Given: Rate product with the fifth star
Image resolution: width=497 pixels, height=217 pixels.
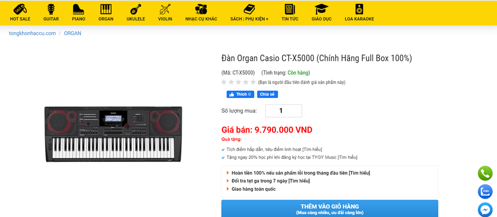Looking at the screenshot, I should [x=253, y=82].
